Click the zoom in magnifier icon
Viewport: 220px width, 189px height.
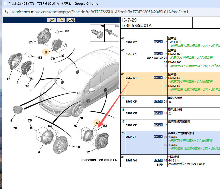coord(52,20)
